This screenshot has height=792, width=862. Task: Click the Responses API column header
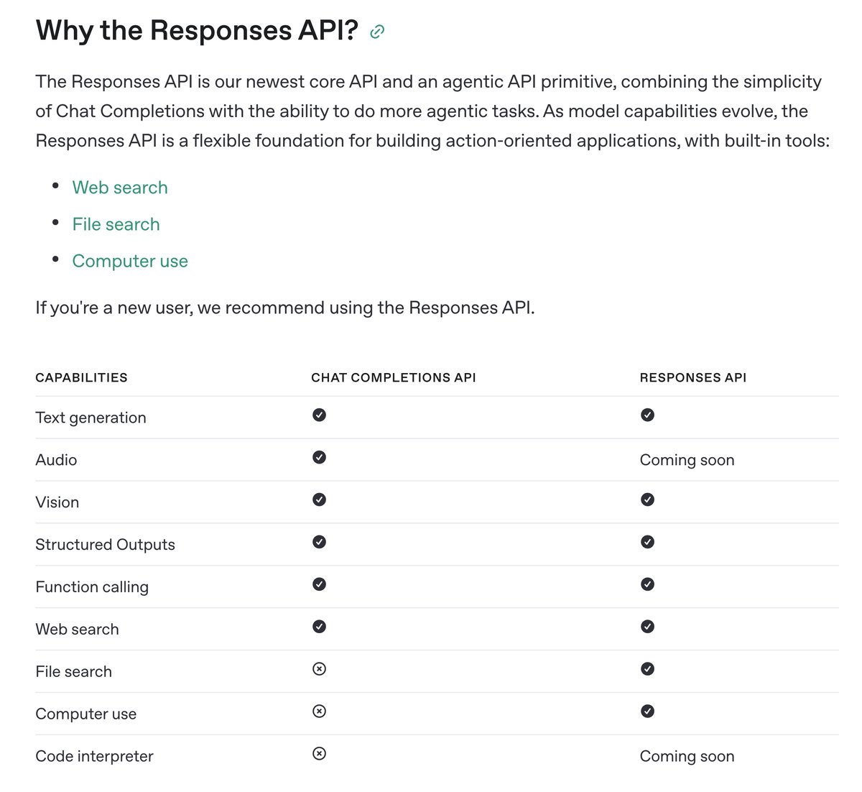[692, 378]
